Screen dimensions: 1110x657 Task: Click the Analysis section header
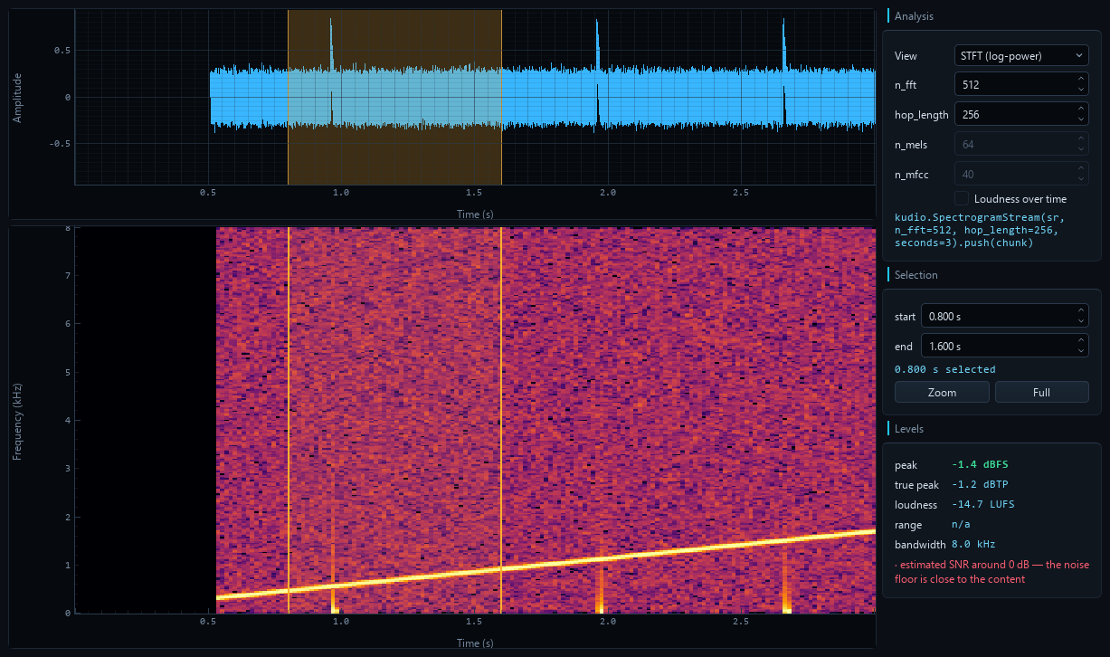[914, 16]
